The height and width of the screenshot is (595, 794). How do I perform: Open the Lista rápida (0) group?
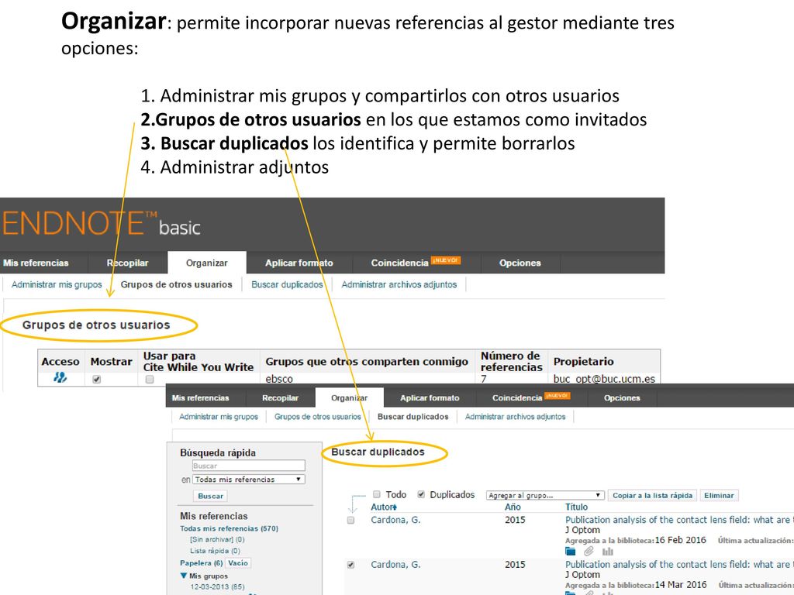pos(216,551)
